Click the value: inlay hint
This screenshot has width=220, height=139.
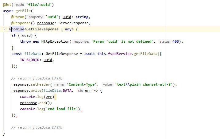pos(108,84)
